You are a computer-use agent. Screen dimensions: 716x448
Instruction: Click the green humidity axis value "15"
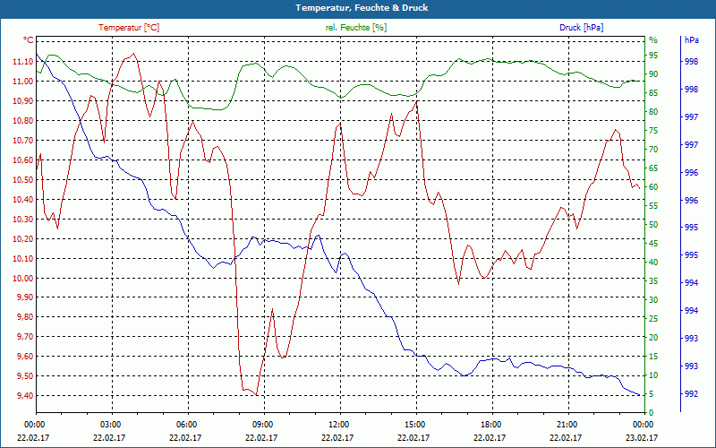click(653, 356)
